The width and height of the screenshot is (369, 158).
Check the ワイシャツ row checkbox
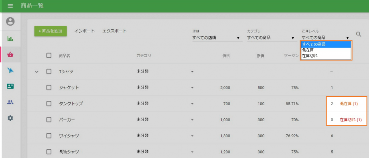(49, 136)
